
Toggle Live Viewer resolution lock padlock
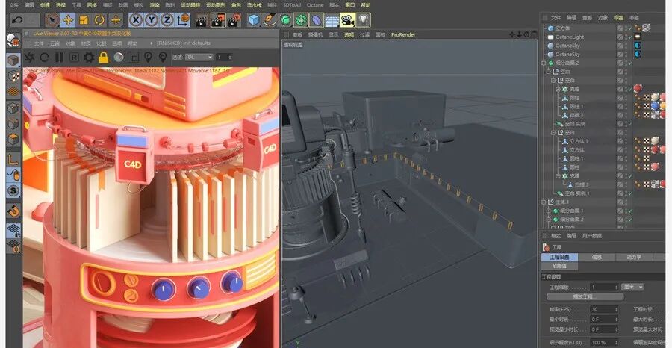coord(103,57)
